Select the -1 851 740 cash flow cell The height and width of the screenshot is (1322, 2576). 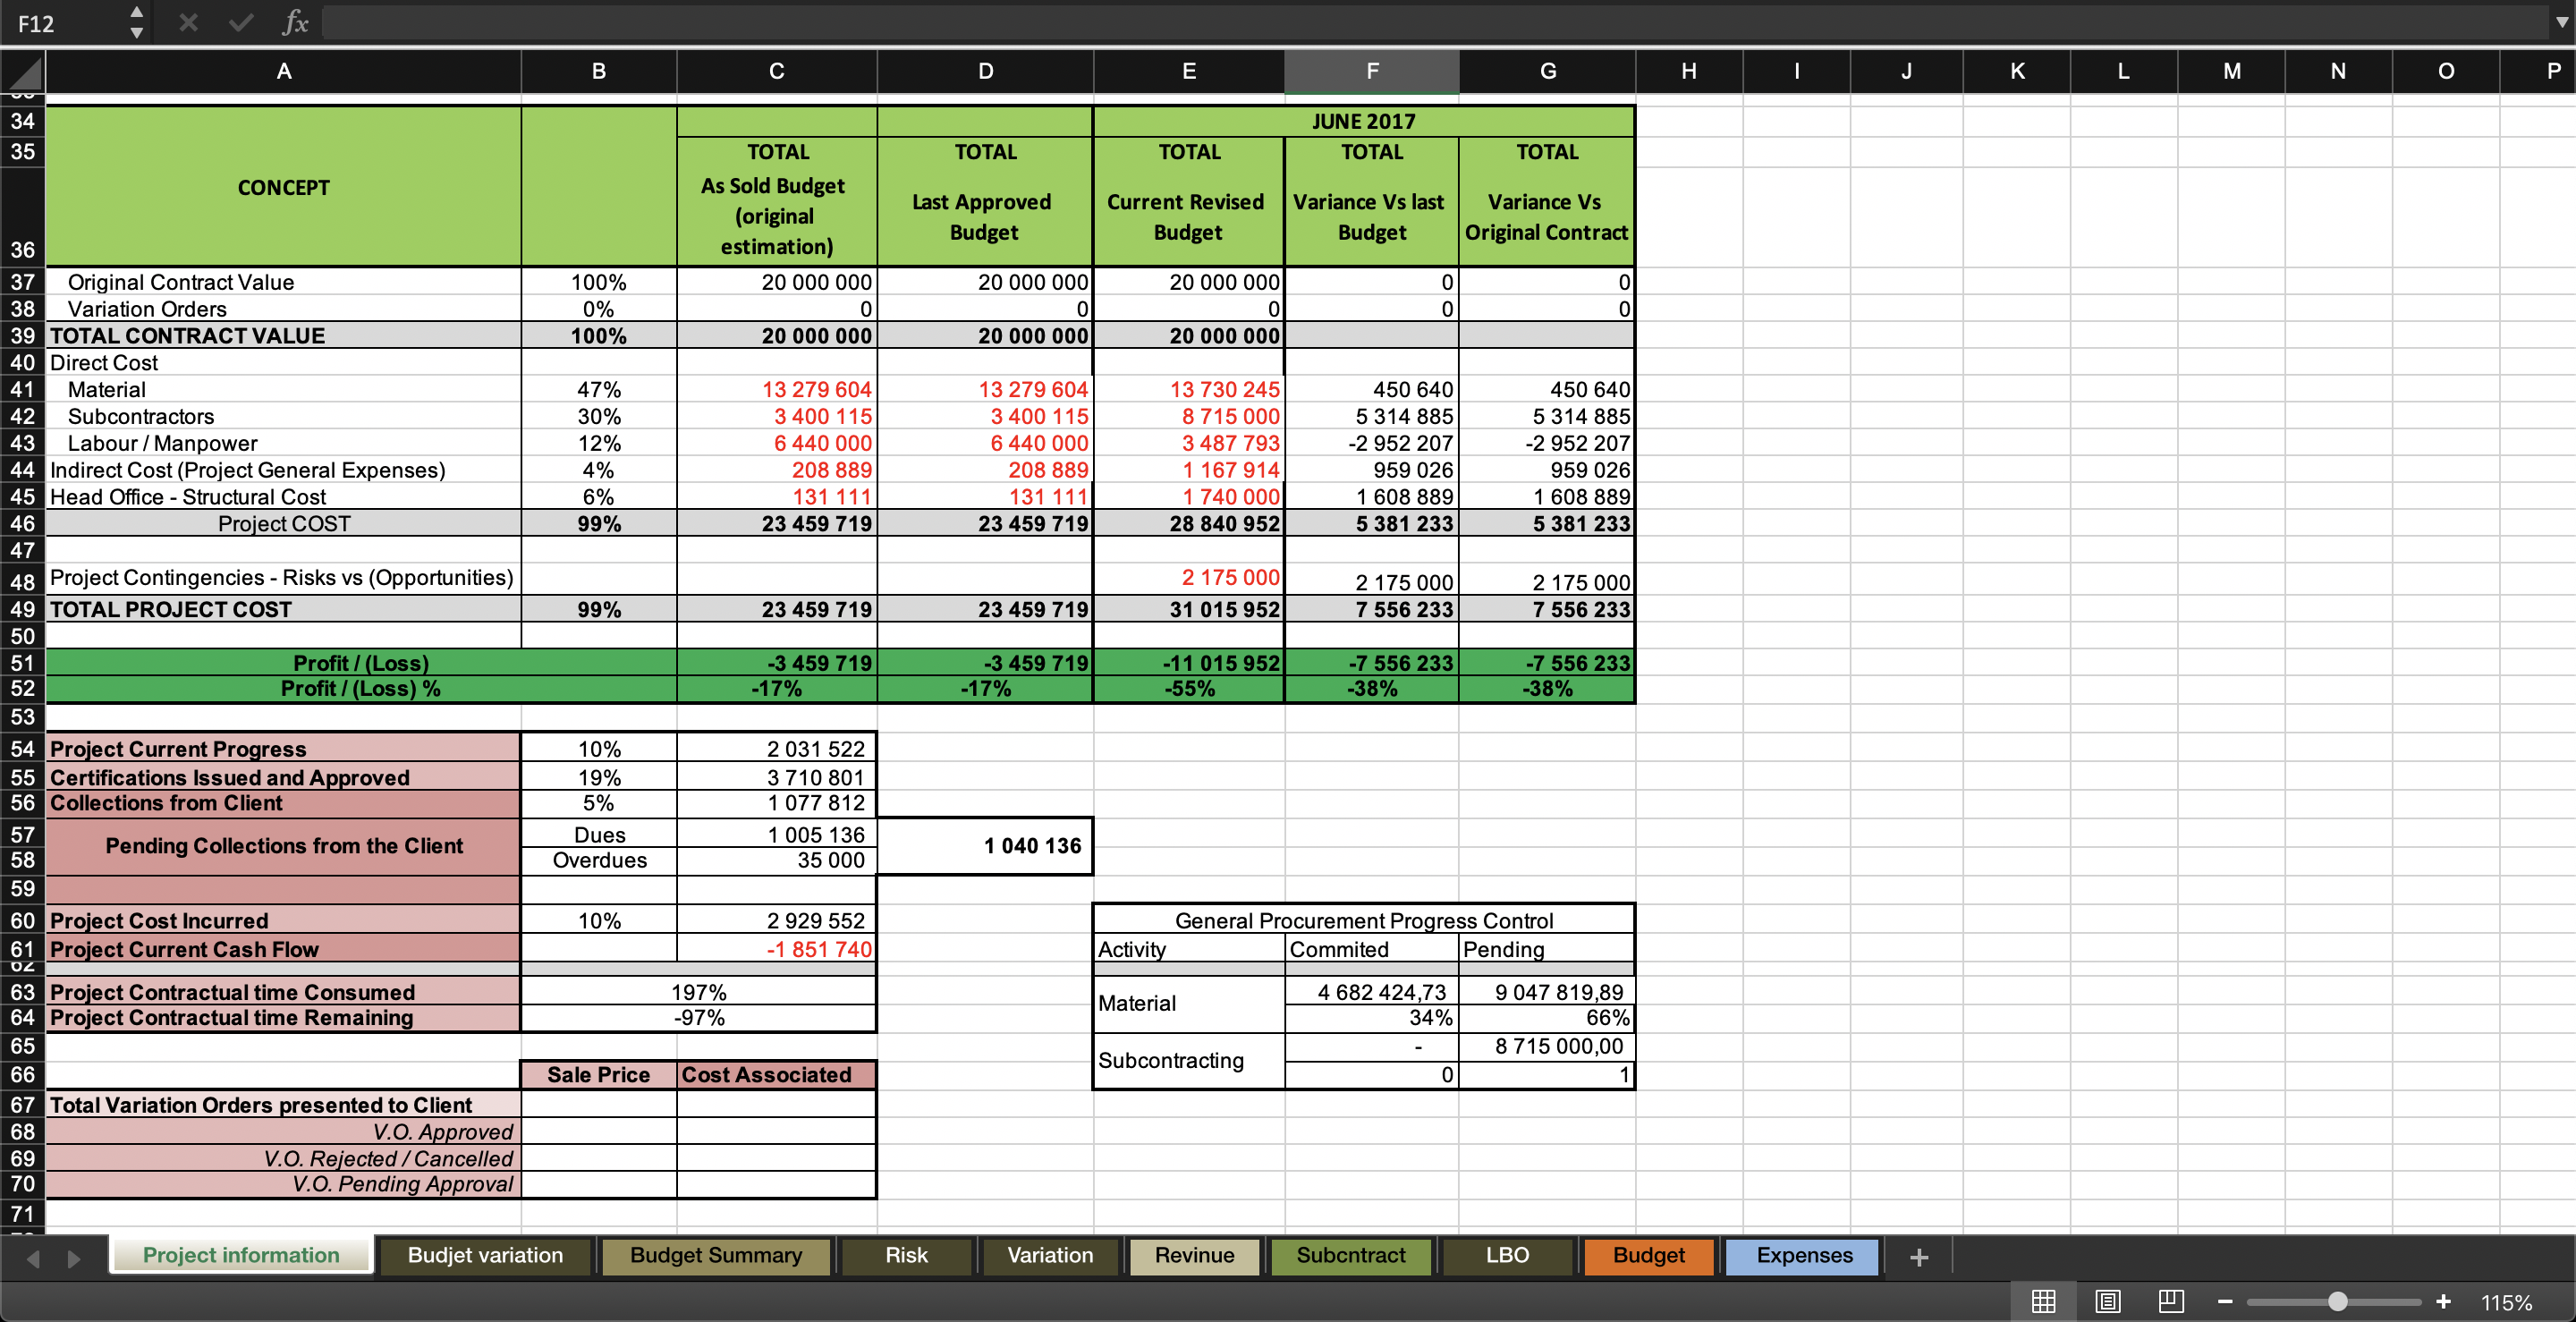click(777, 949)
